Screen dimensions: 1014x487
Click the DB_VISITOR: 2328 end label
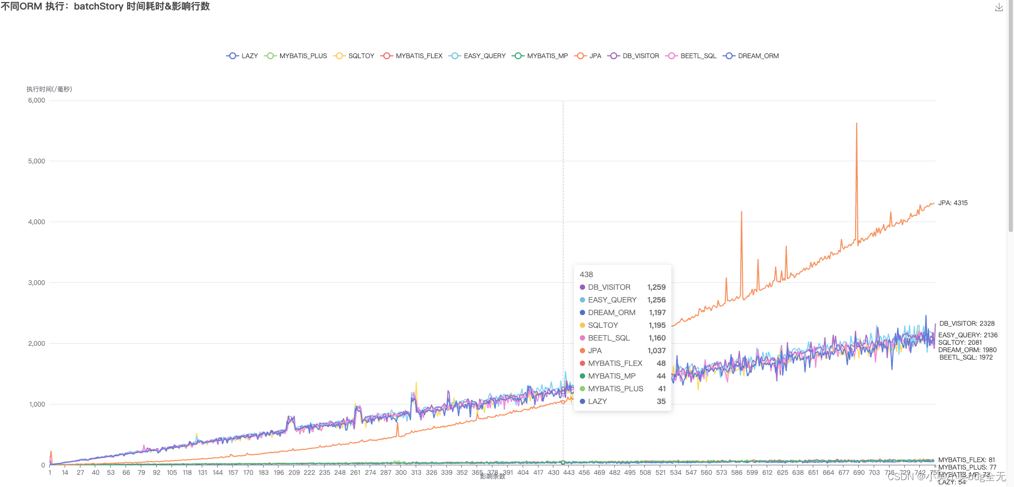(x=967, y=324)
